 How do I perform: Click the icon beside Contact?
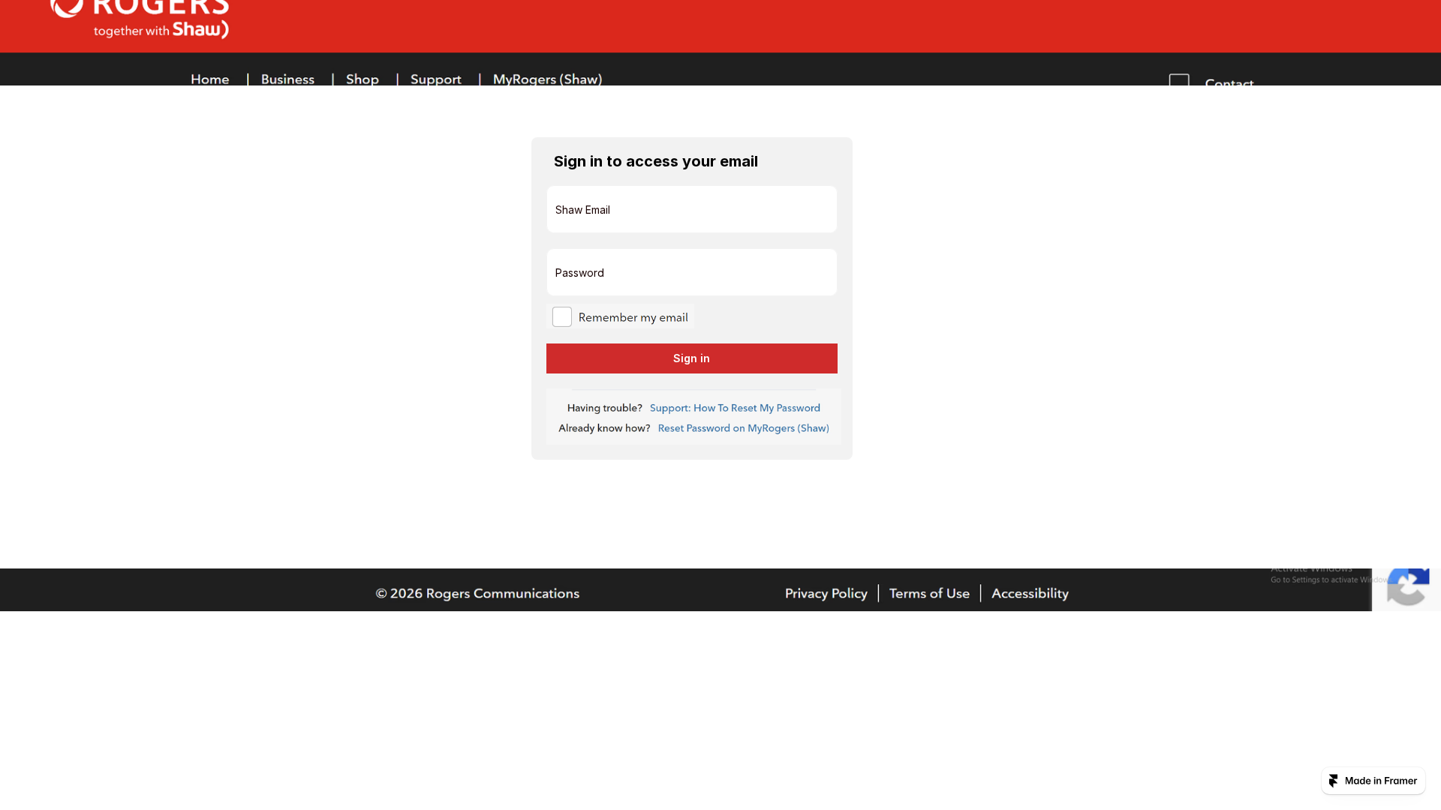1179,79
